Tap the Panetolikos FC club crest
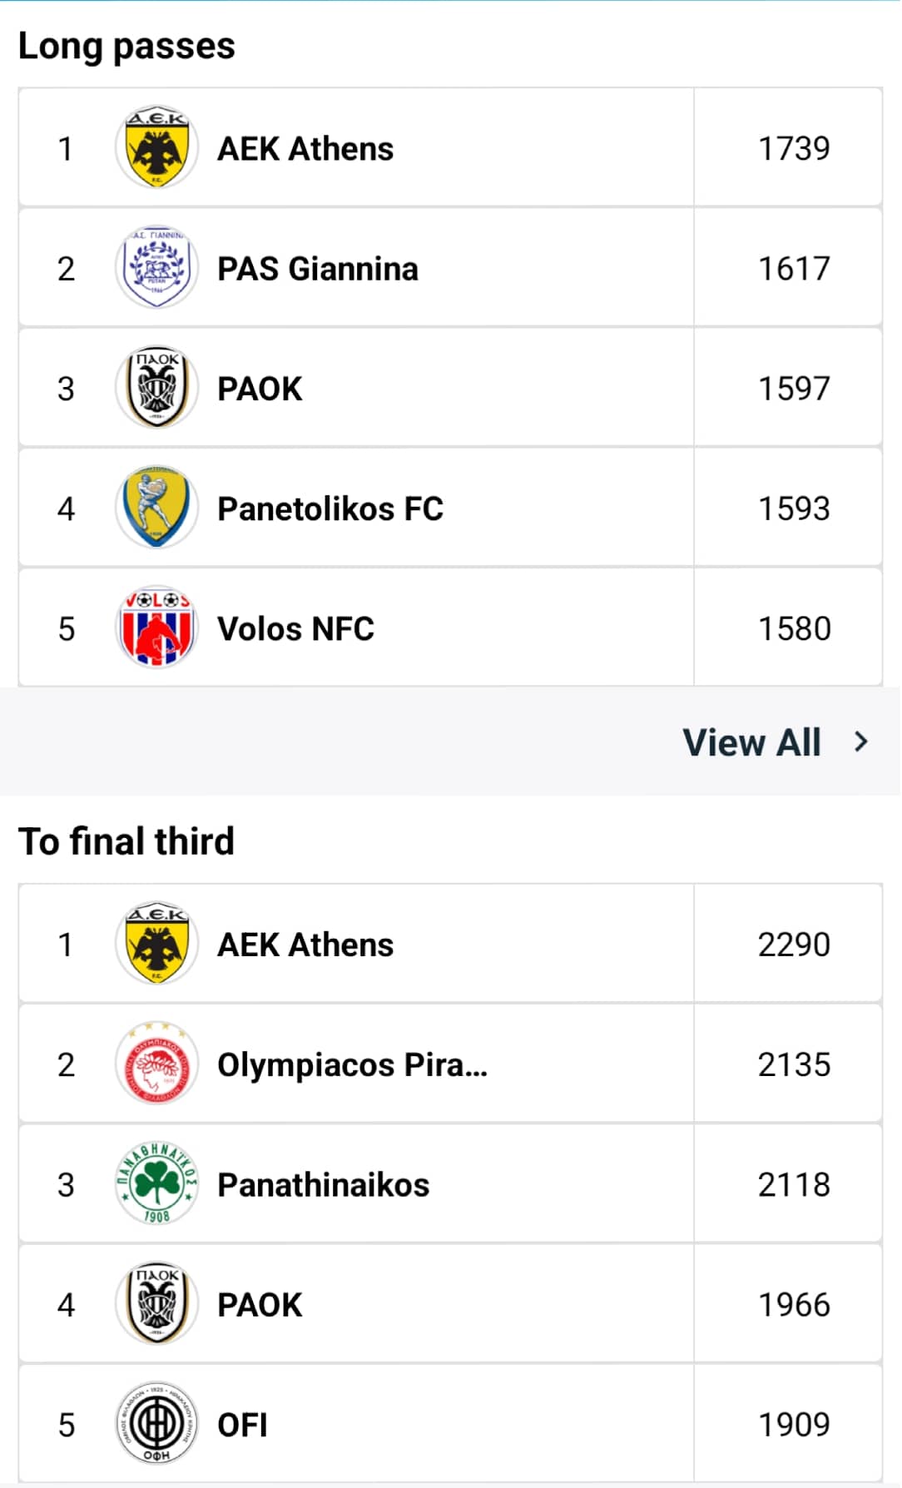This screenshot has width=902, height=1488. click(x=156, y=508)
